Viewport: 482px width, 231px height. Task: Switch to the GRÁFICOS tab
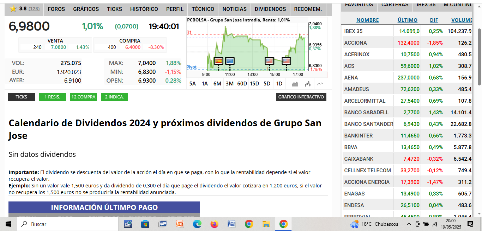pos(86,9)
